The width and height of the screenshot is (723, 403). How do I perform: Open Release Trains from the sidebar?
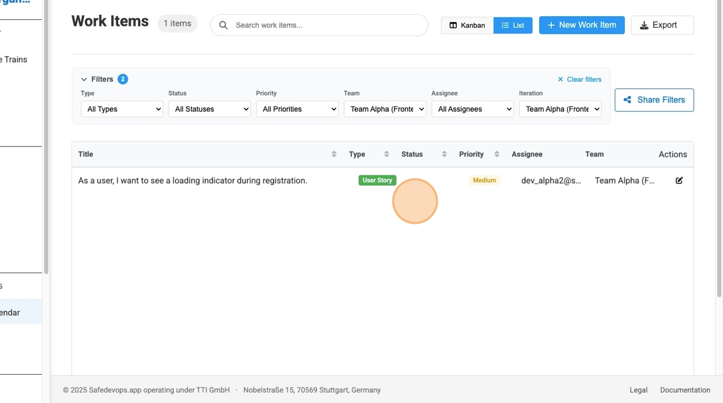[x=13, y=59]
